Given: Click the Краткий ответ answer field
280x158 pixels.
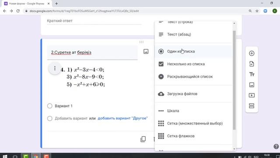Looking at the screenshot, I should pos(94,21).
